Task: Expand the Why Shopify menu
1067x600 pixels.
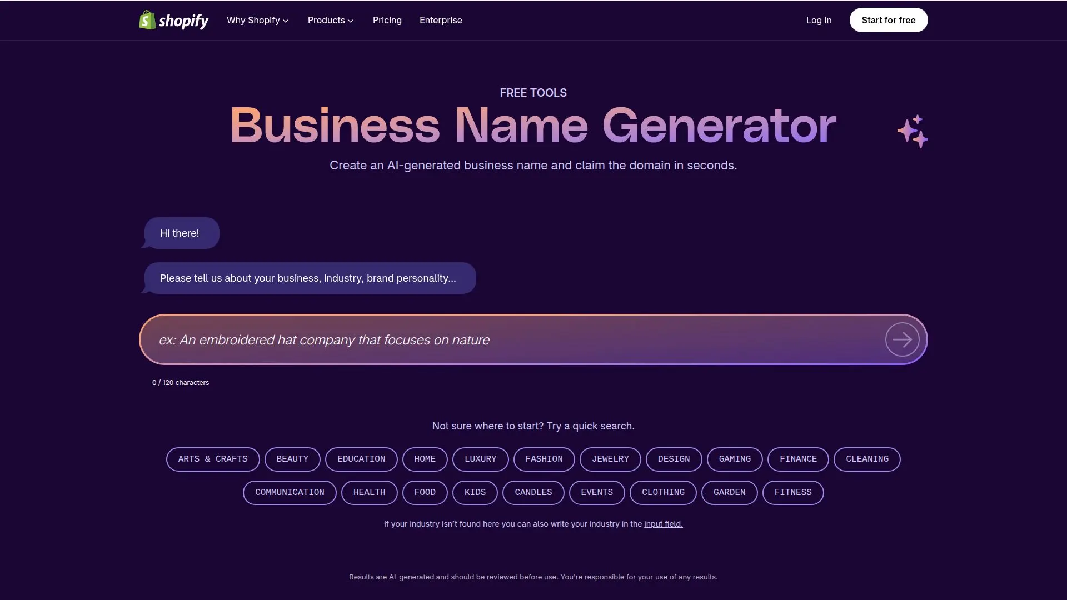Action: tap(257, 20)
